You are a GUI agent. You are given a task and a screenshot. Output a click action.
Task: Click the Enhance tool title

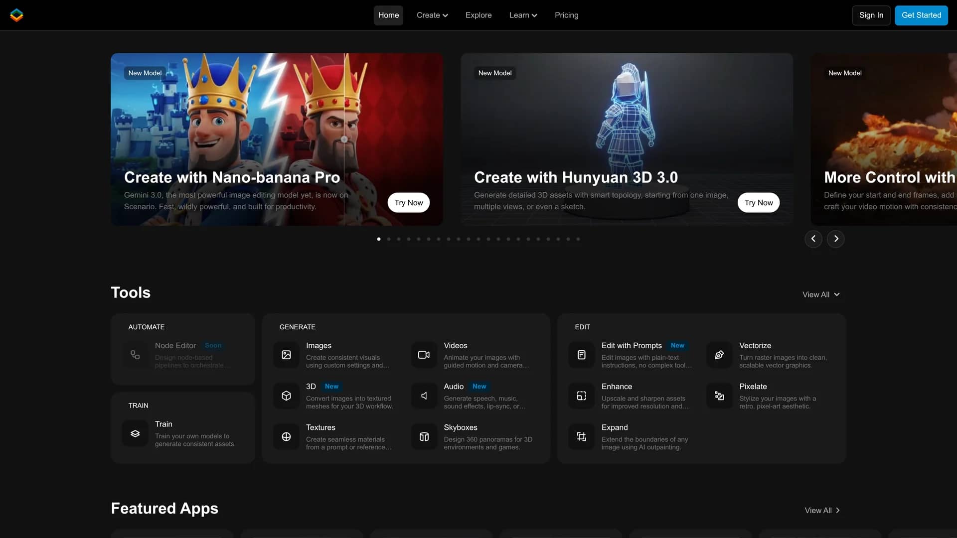(617, 387)
